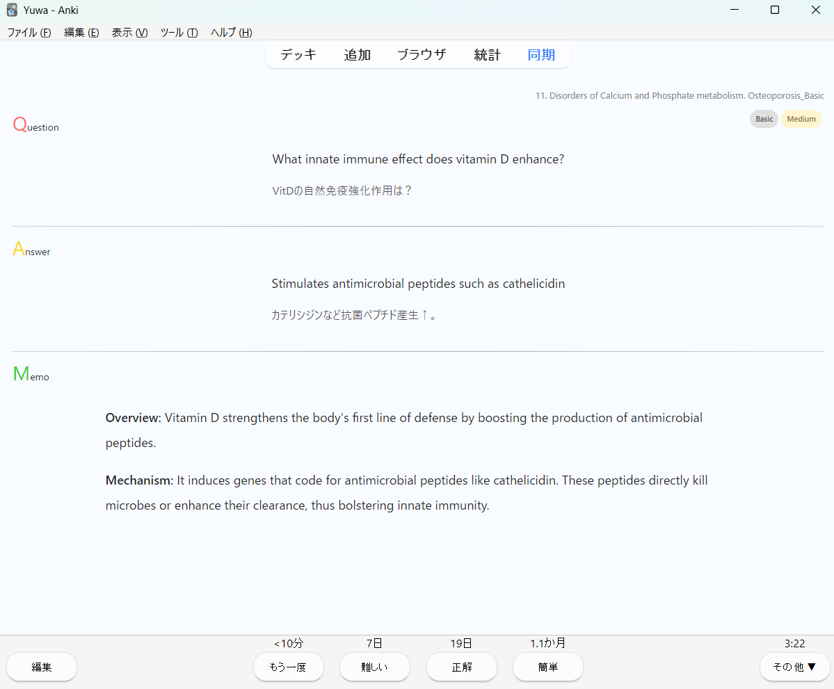Switch to the 統計 (Stats) view

tap(487, 55)
